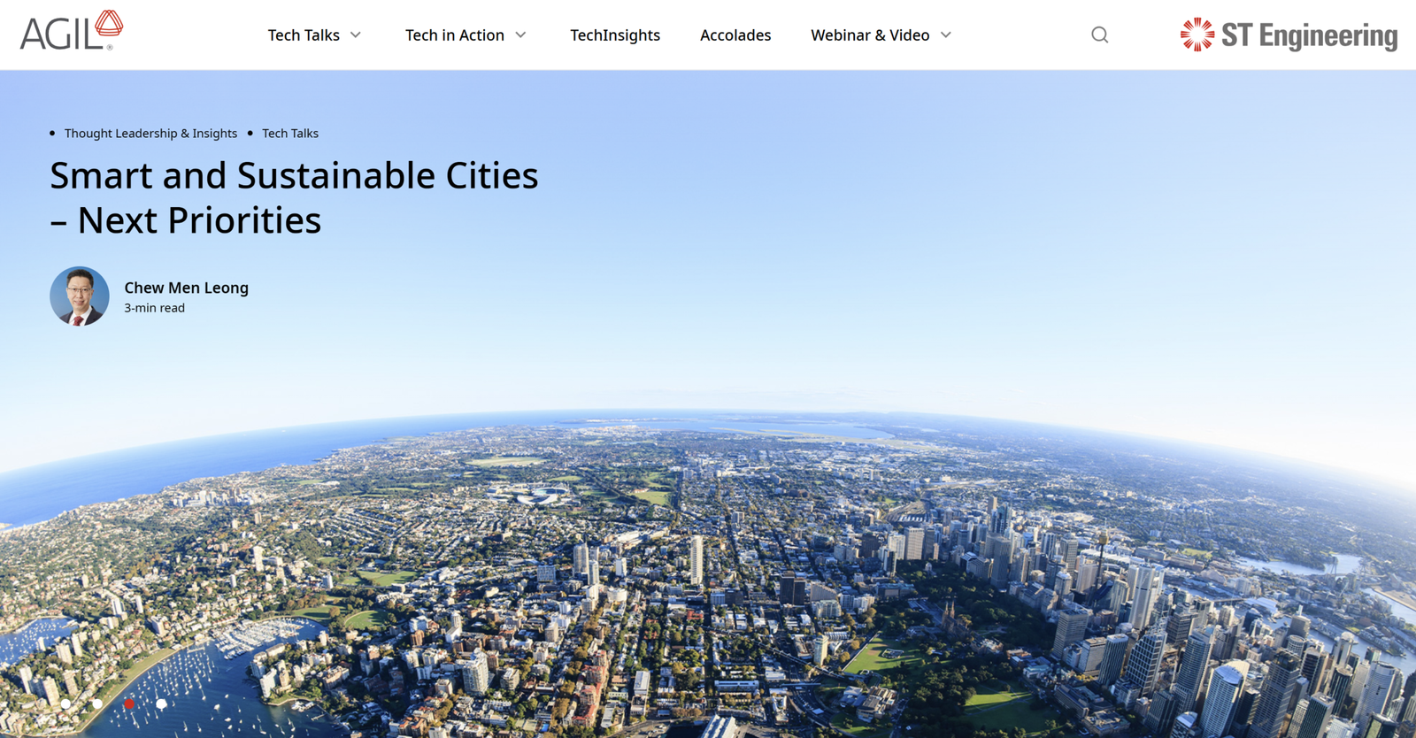
Task: Select the active red carousel dot
Action: coord(129,704)
